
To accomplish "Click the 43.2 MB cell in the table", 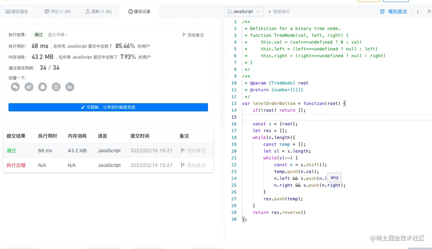I will tap(77, 151).
